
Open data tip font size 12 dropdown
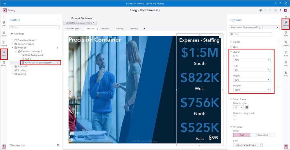point(238,108)
